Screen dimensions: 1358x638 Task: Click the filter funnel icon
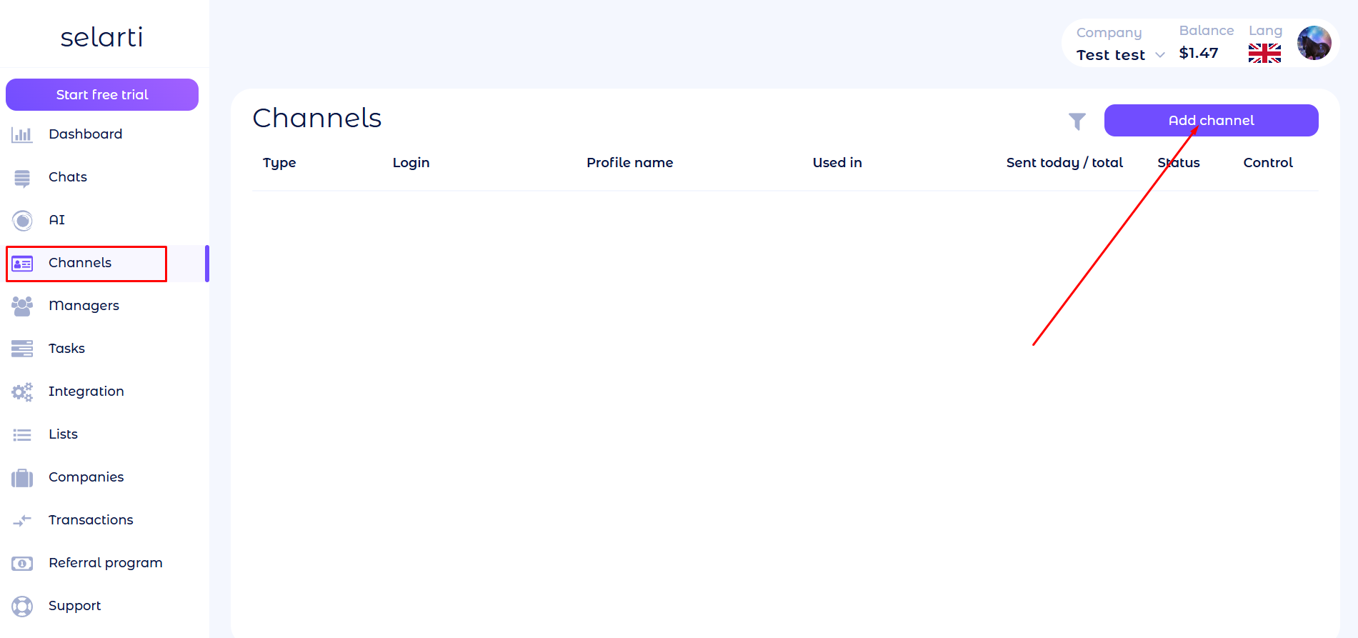click(1077, 121)
